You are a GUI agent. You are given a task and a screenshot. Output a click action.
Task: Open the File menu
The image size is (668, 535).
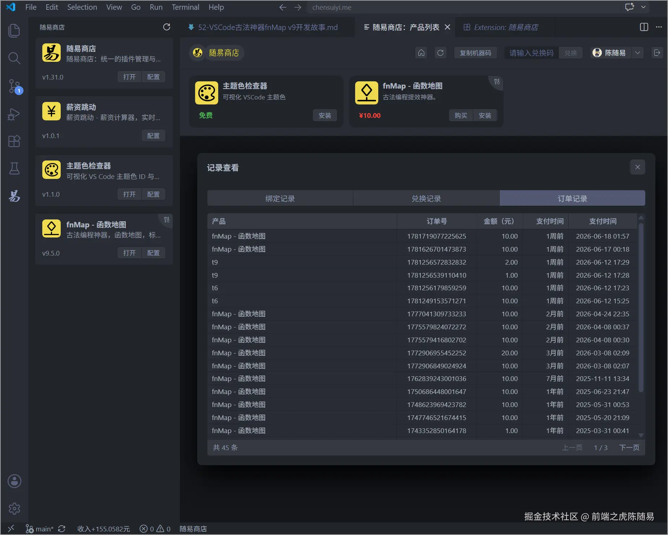point(31,7)
